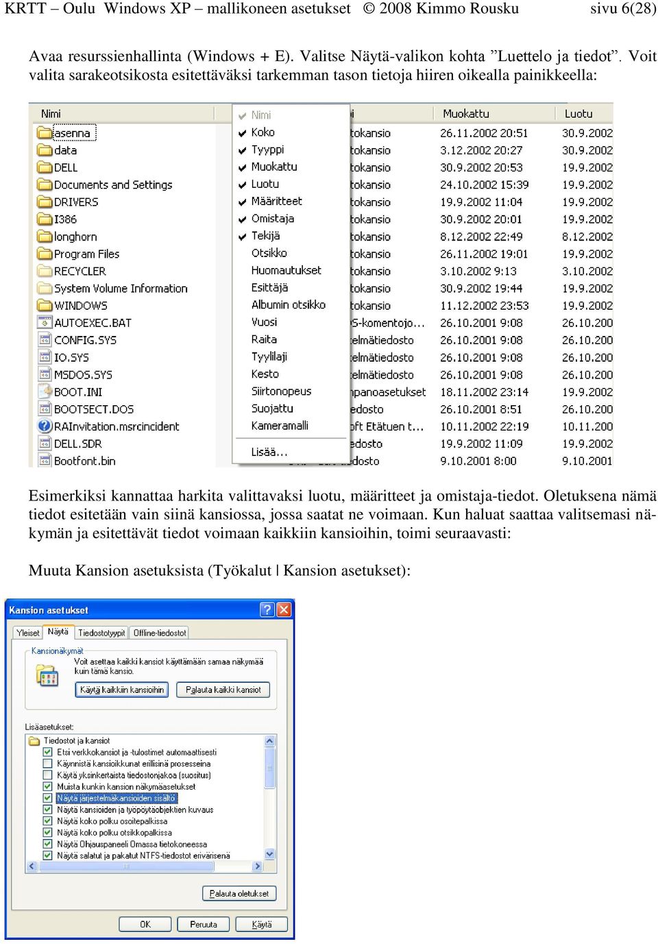Open the Tiedostotyypit tab

101,633
